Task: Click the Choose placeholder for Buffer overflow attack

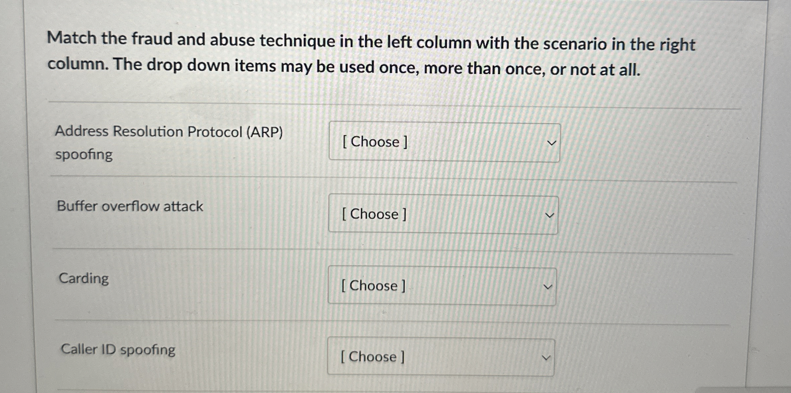Action: 374,214
